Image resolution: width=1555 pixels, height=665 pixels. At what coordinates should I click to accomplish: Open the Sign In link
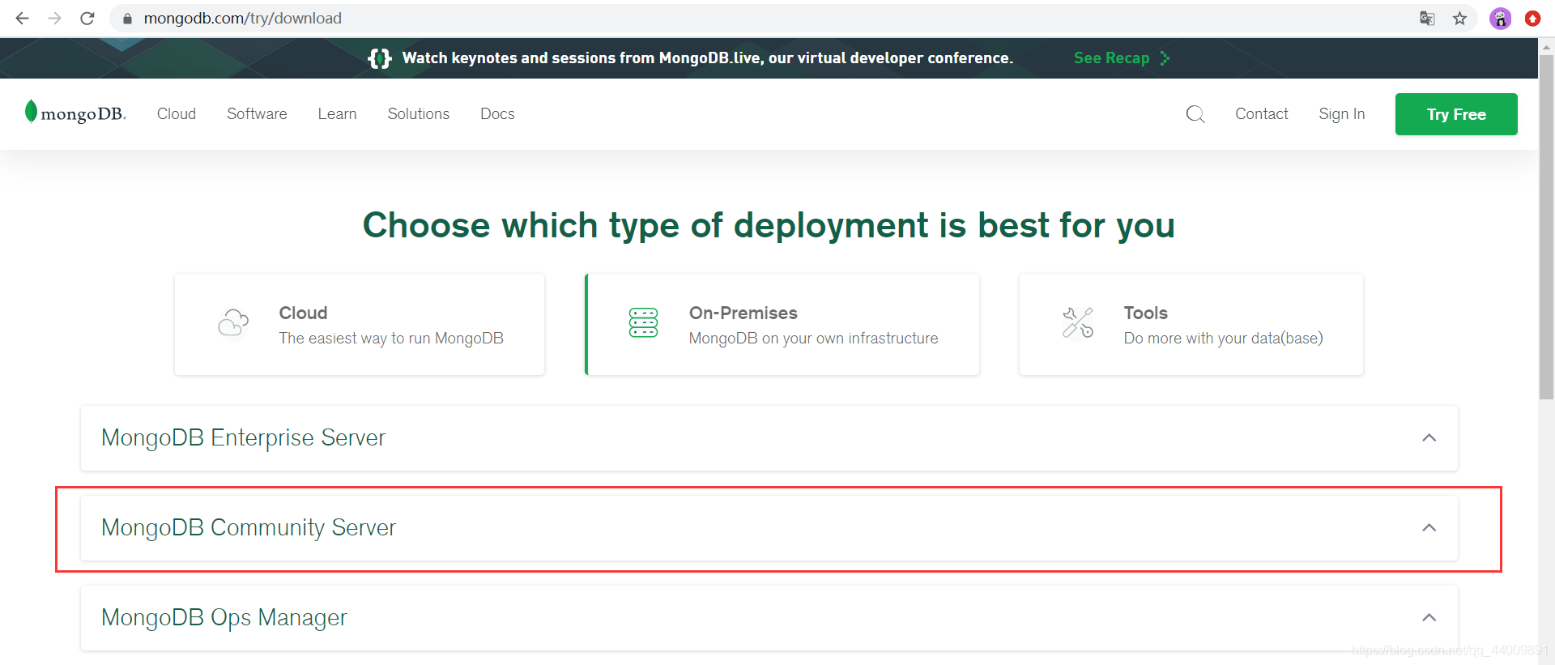(1341, 114)
